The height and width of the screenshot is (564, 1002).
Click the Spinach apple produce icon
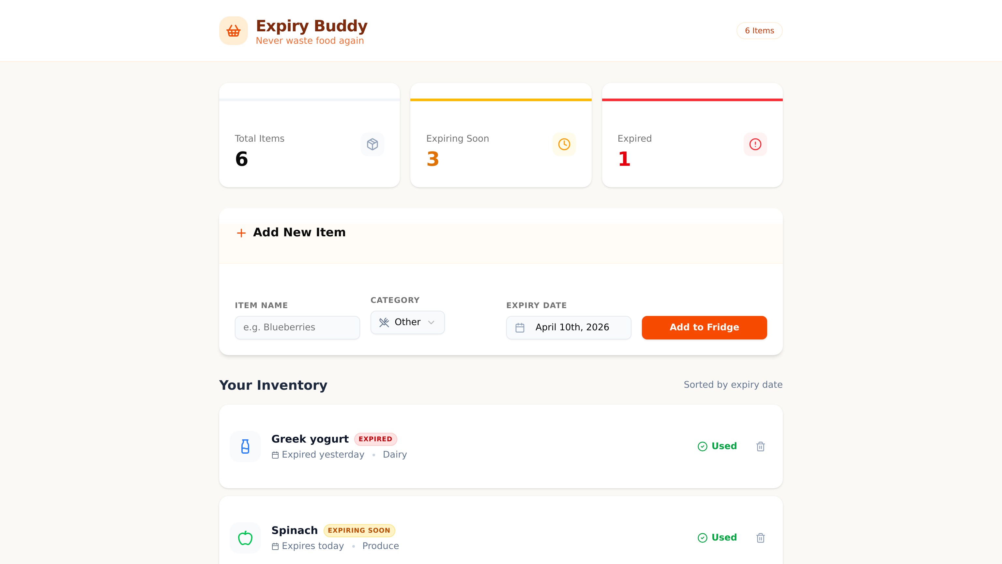click(245, 538)
